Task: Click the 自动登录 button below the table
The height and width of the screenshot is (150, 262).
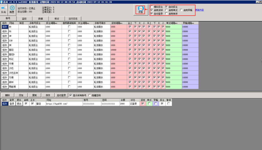Action: click(x=62, y=95)
